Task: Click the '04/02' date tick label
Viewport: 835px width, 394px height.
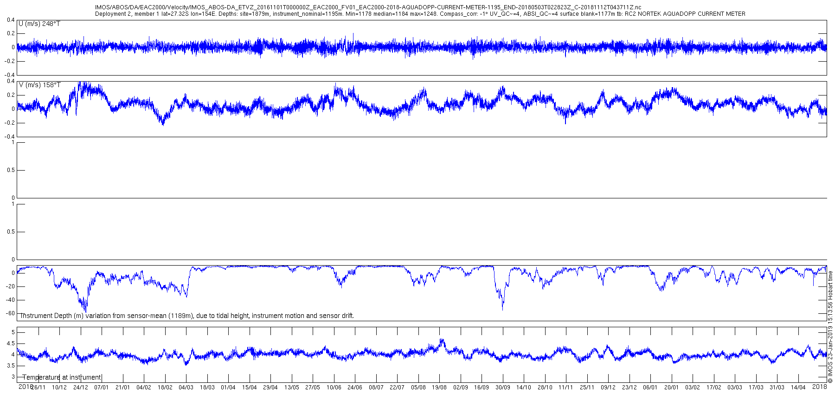Action: coord(144,388)
